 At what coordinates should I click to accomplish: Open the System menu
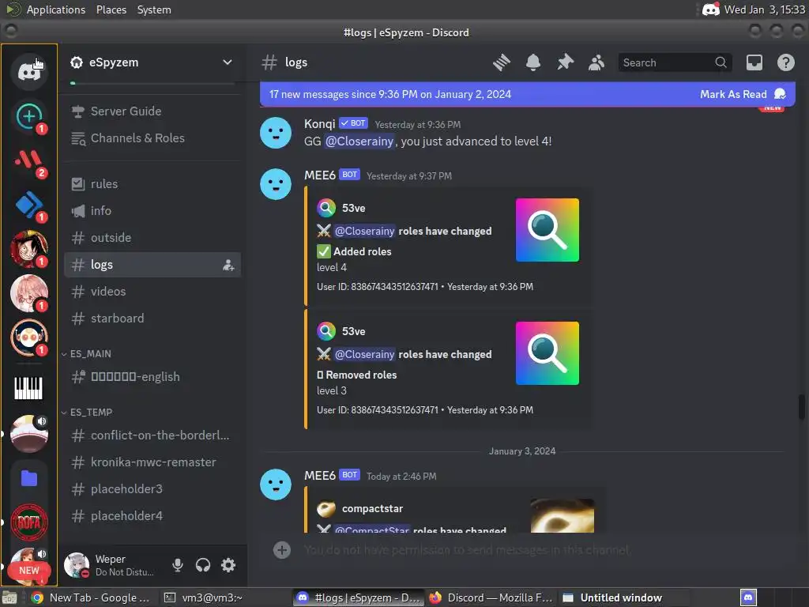pos(154,9)
